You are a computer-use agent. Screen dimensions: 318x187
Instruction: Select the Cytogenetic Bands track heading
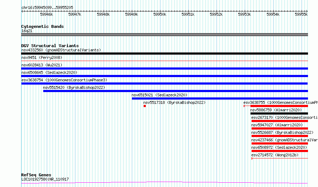(43, 26)
